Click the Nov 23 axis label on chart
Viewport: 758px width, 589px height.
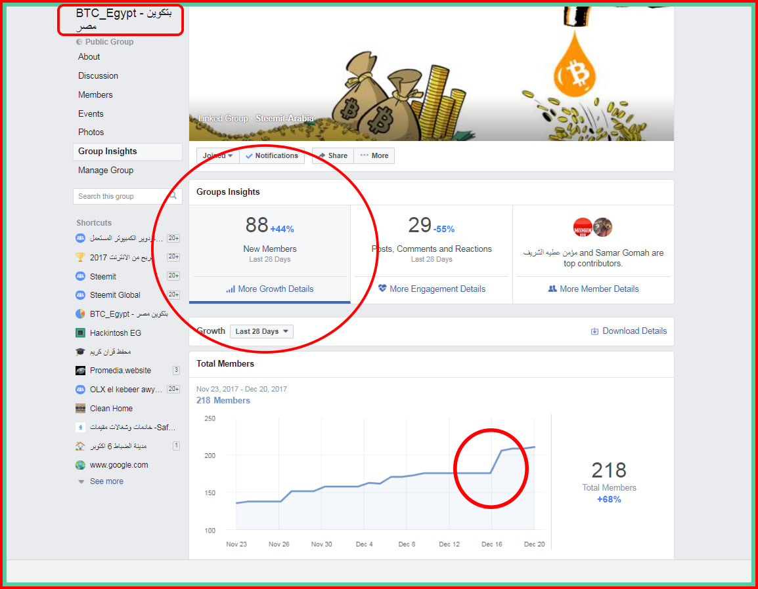pos(236,544)
